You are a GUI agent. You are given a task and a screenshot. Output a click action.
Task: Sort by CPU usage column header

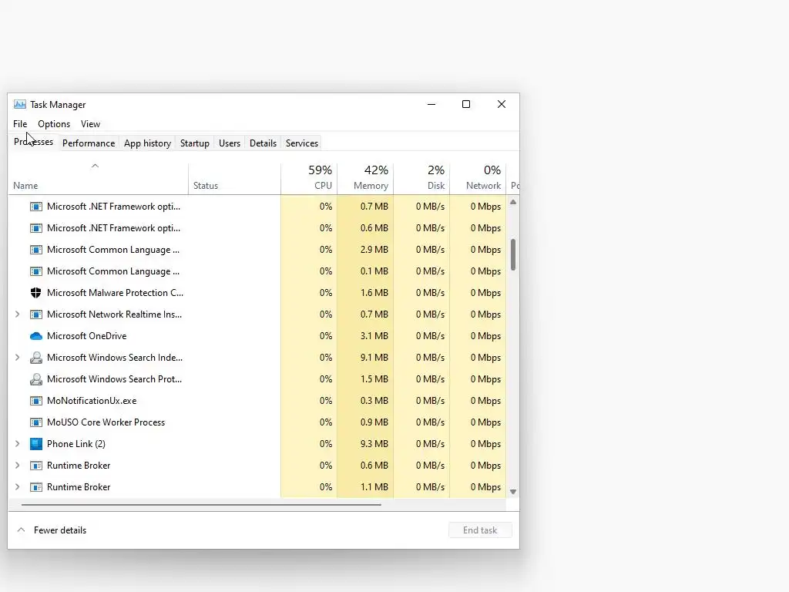[309, 179]
